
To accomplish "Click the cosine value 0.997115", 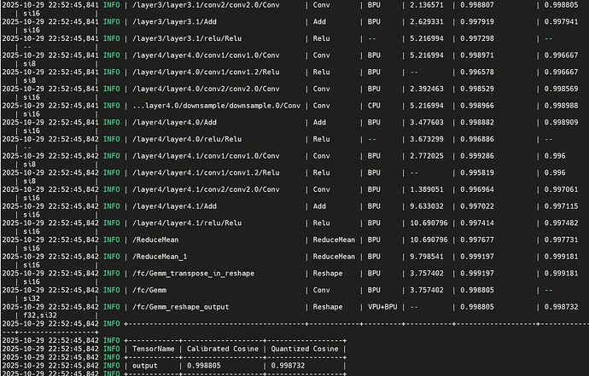I will pos(561,206).
